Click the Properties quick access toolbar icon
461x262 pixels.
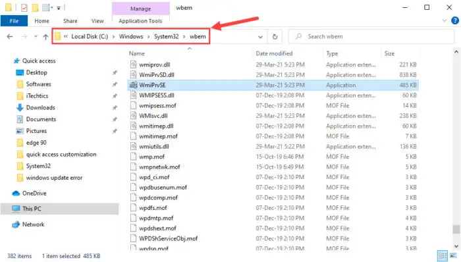tap(24, 8)
